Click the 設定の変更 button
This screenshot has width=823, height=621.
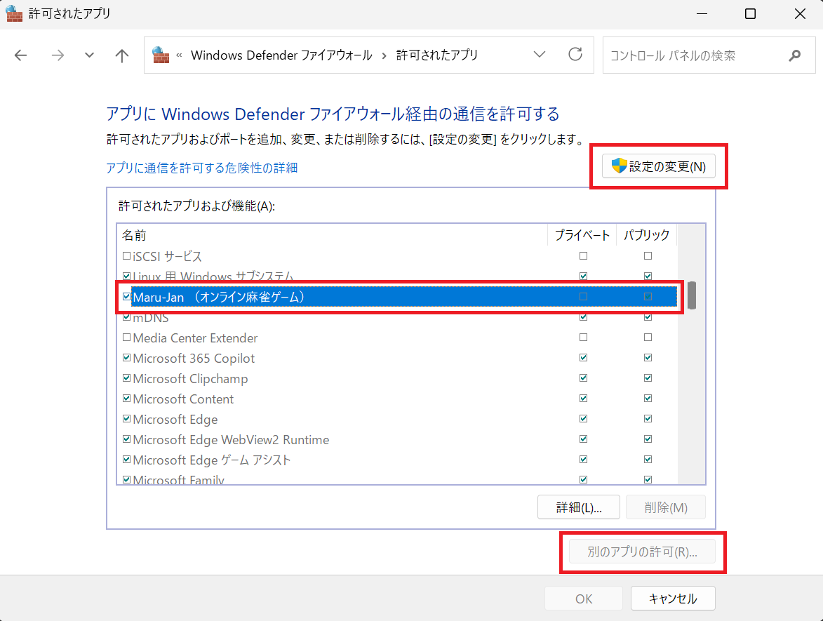coord(659,166)
